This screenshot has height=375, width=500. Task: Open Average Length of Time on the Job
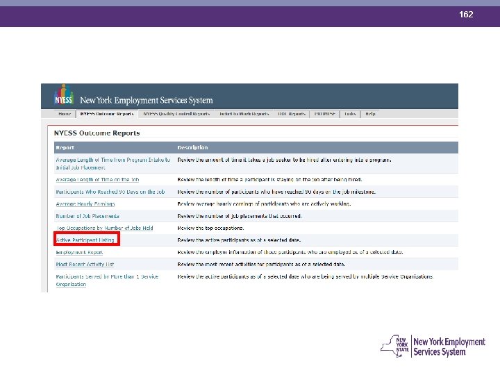pyautogui.click(x=98, y=180)
